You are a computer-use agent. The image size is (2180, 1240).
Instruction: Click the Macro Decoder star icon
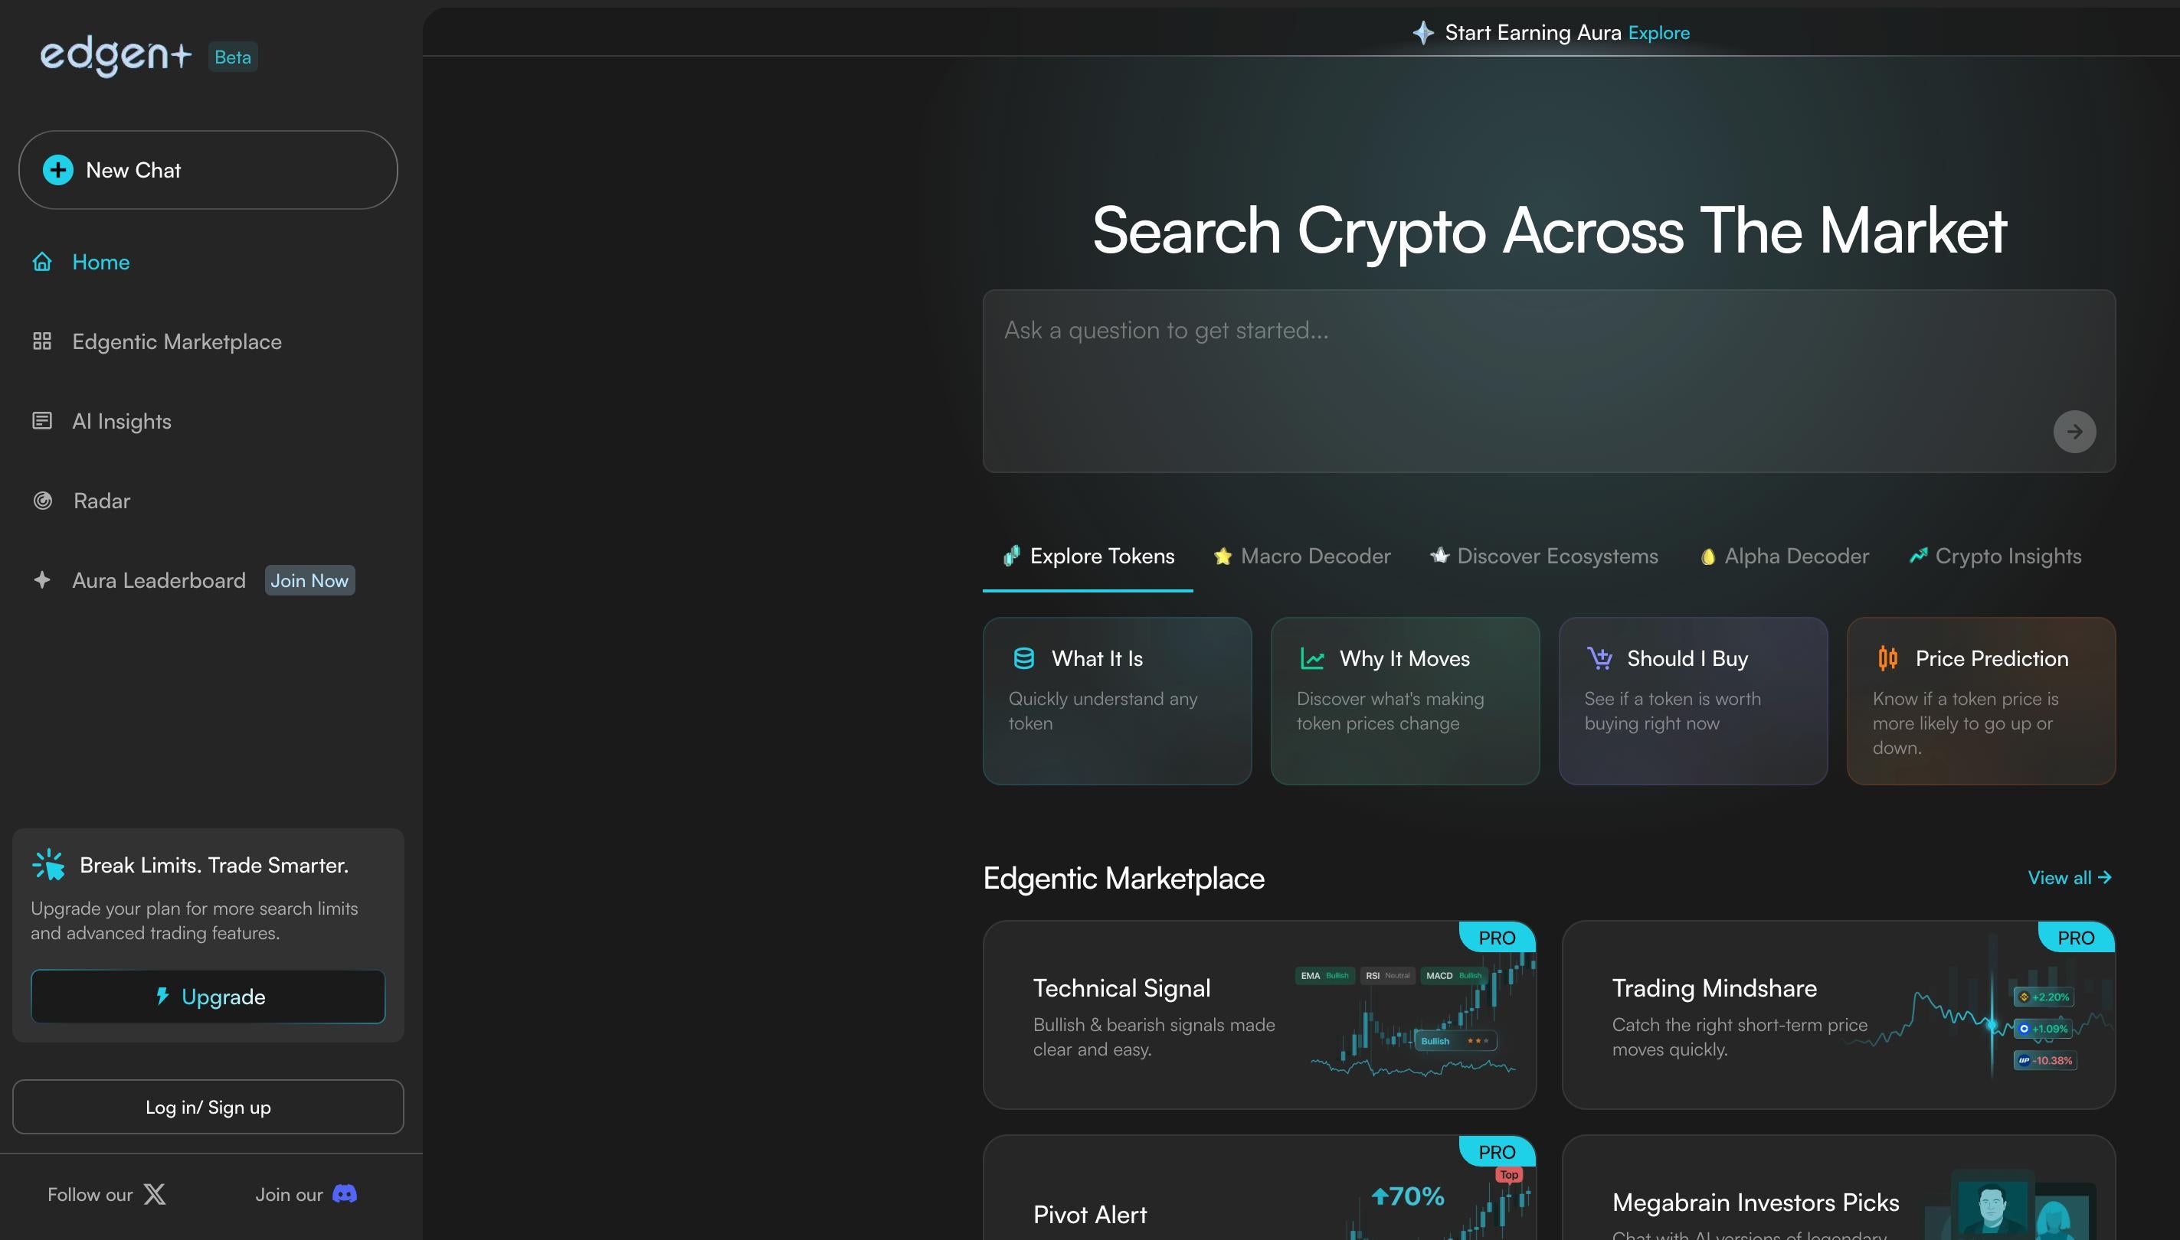point(1222,556)
